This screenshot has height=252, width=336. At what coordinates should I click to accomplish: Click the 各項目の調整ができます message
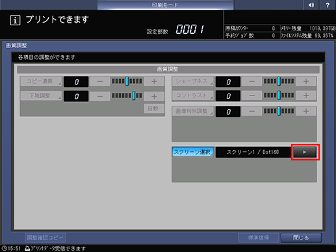[x=47, y=57]
